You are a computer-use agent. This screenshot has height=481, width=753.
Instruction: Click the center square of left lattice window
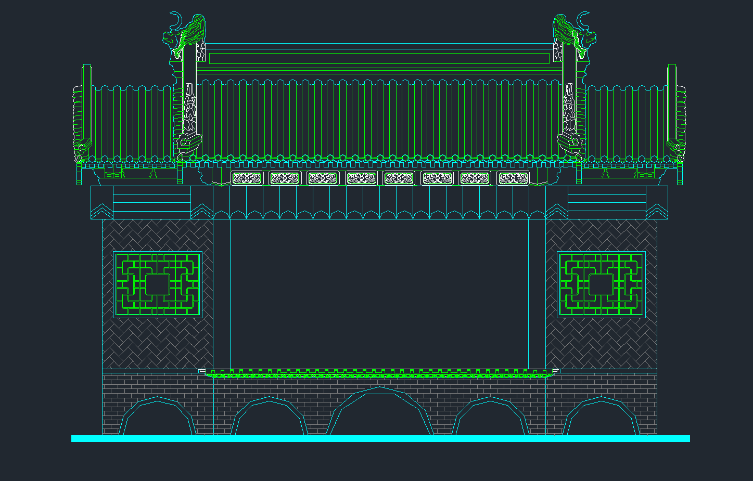pyautogui.click(x=157, y=284)
